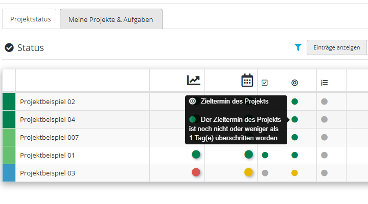The height and width of the screenshot is (204, 368).
Task: Click the calendar column header icon
Action: (247, 81)
